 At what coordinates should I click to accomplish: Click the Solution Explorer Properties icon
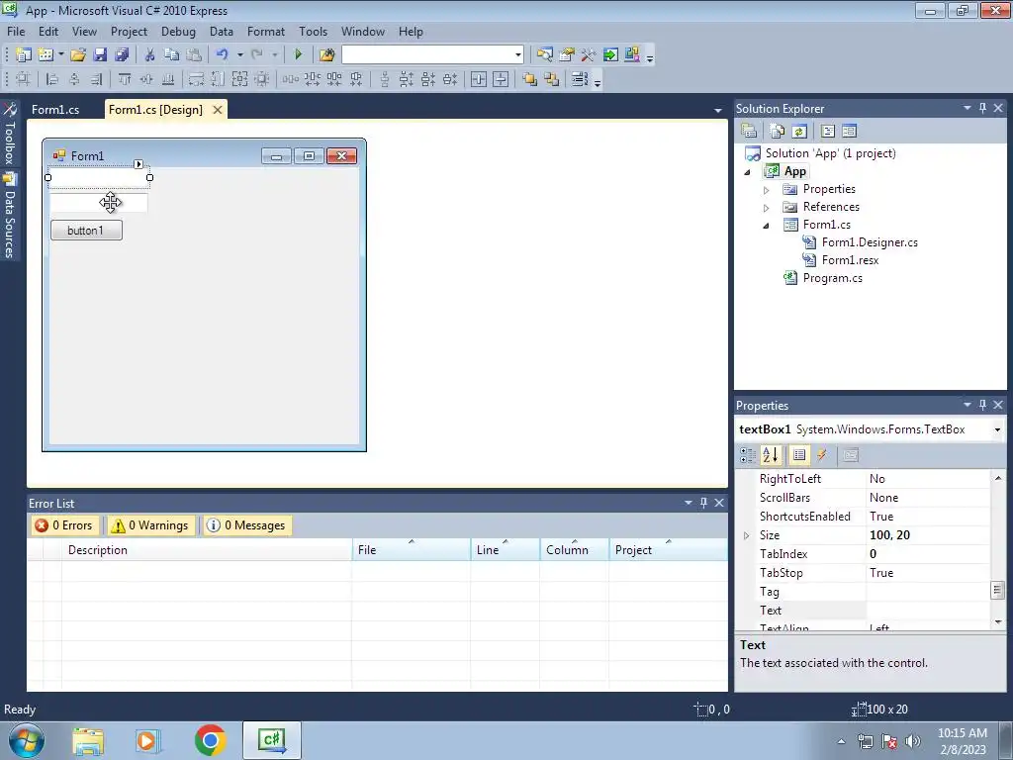coord(749,132)
